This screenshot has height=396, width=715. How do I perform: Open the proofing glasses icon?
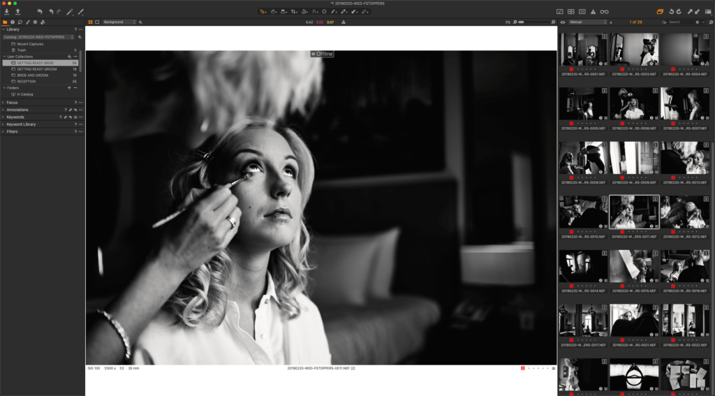[604, 11]
